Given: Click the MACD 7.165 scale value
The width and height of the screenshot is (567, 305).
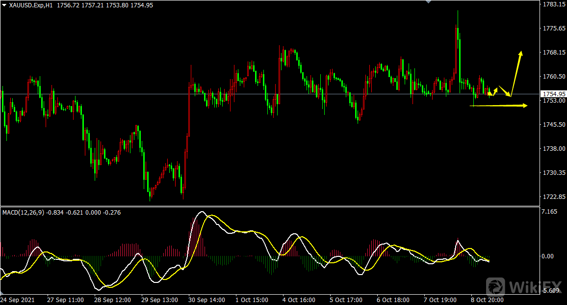Looking at the screenshot, I should coord(549,212).
